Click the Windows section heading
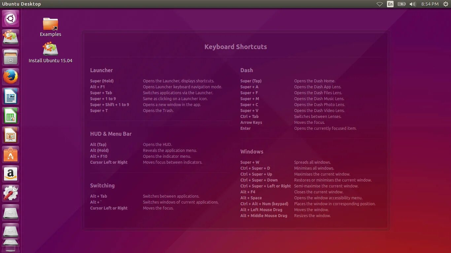 click(x=252, y=152)
